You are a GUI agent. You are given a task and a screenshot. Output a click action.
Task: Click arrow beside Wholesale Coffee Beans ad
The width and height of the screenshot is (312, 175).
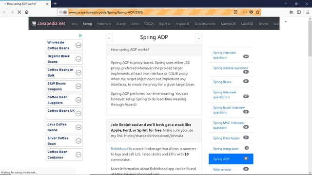(x=78, y=45)
